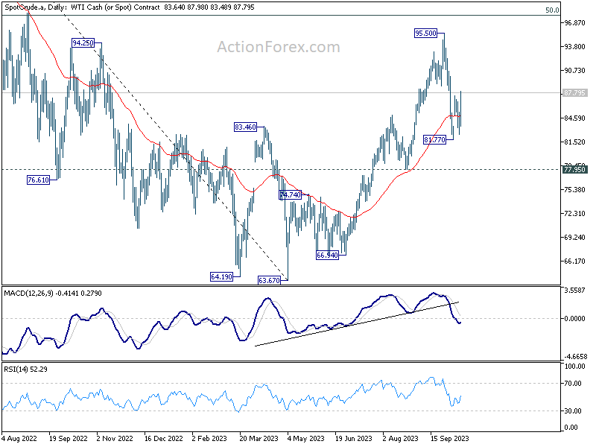The image size is (596, 447).
Task: Click the 69.240 price axis value
Action: [x=574, y=238]
